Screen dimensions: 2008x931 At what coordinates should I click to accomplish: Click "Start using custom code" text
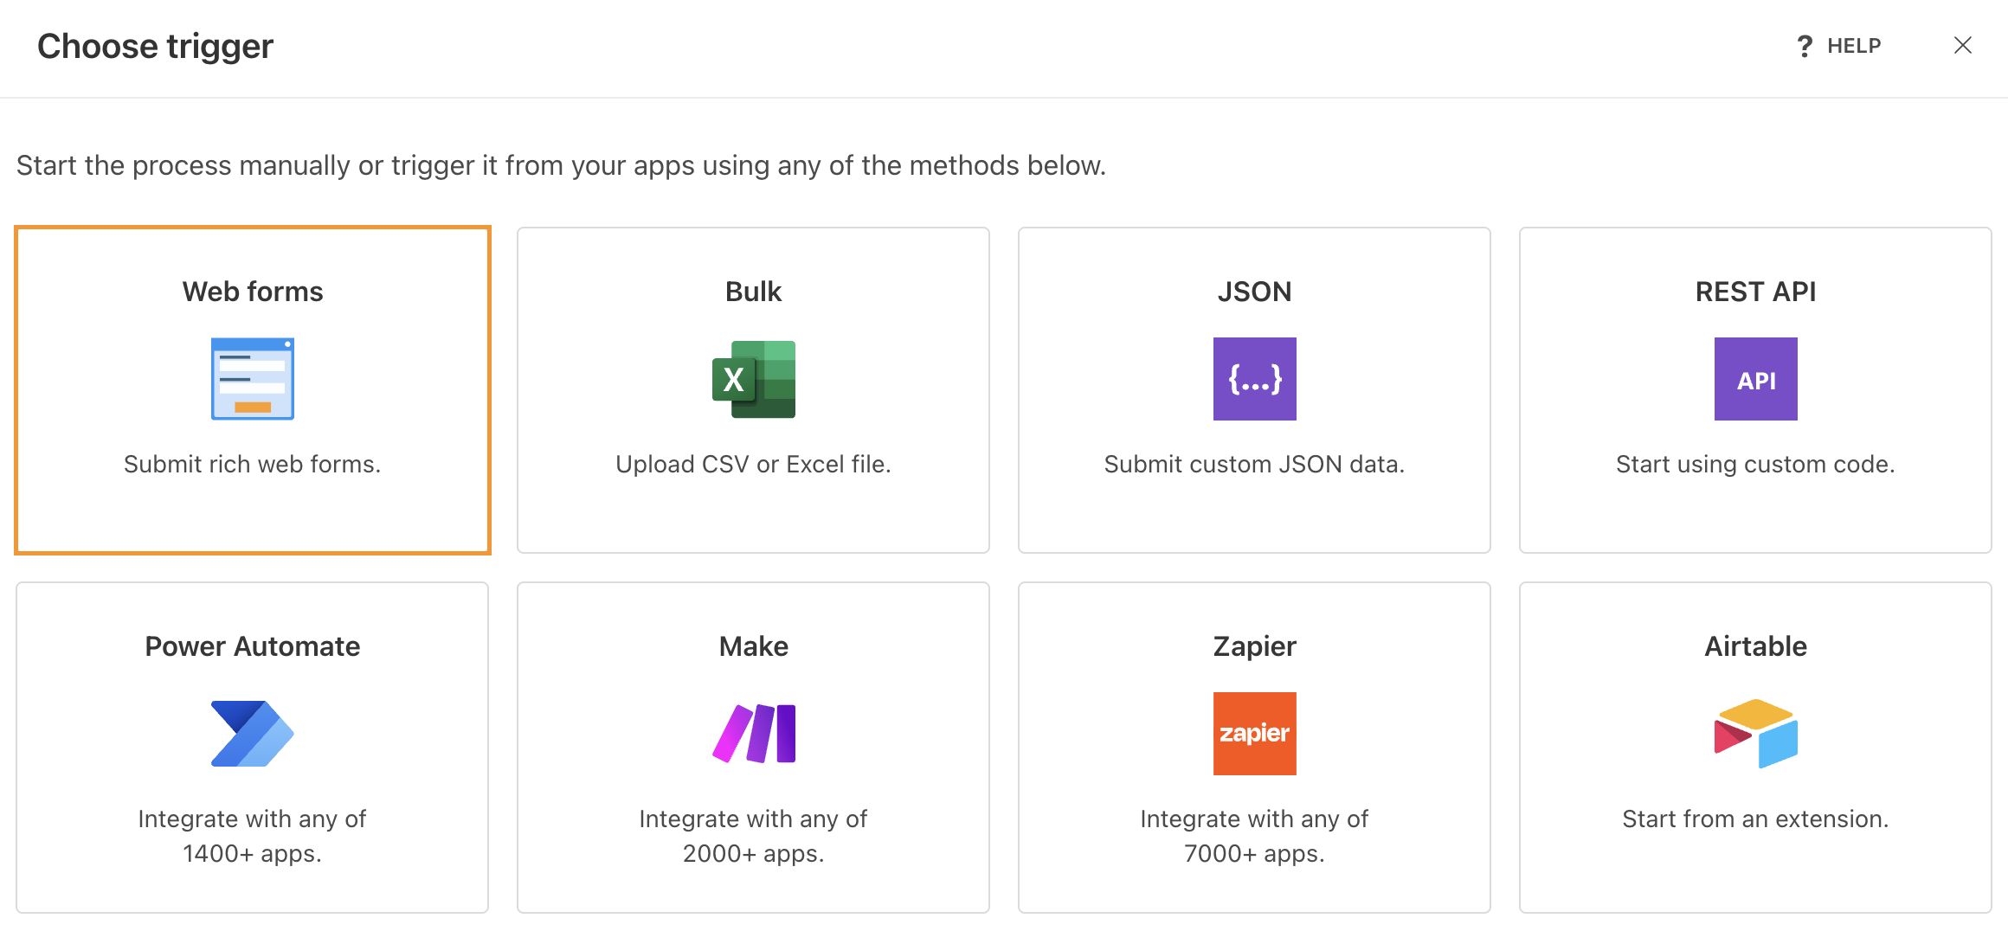[x=1755, y=465]
